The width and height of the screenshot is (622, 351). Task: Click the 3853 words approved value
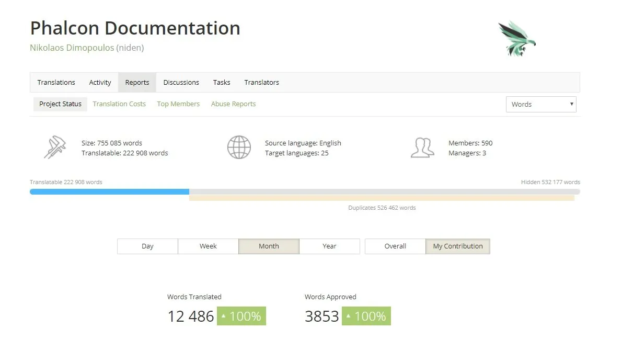coord(321,316)
